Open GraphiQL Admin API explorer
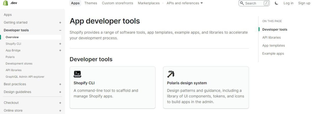The width and height of the screenshot is (312, 114). pos(25,77)
